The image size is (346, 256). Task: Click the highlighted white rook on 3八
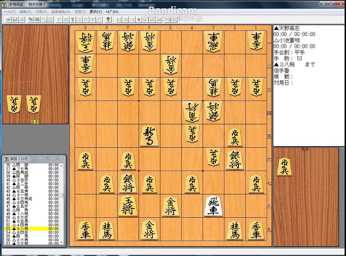click(213, 206)
